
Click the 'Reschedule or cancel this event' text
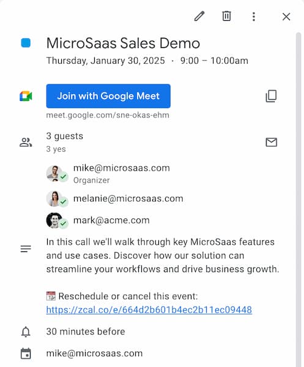pyautogui.click(x=128, y=296)
